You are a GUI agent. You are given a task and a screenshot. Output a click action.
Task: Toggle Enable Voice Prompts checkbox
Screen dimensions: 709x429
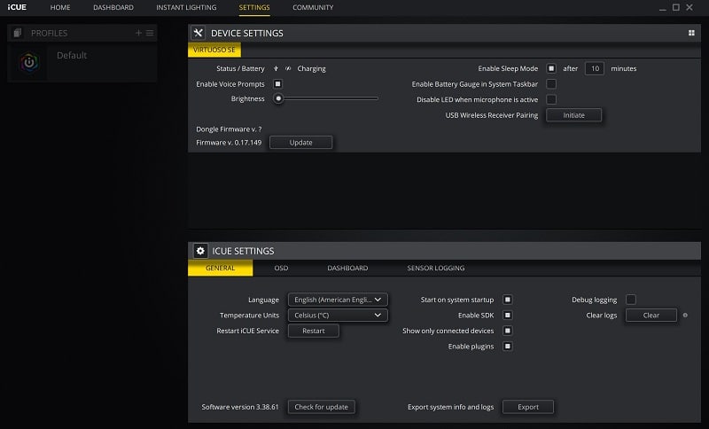coord(277,84)
